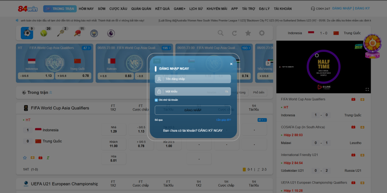Select the Phổ biến view button
Image resolution: width=387 pixels, height=193 pixels.
(x=259, y=93)
